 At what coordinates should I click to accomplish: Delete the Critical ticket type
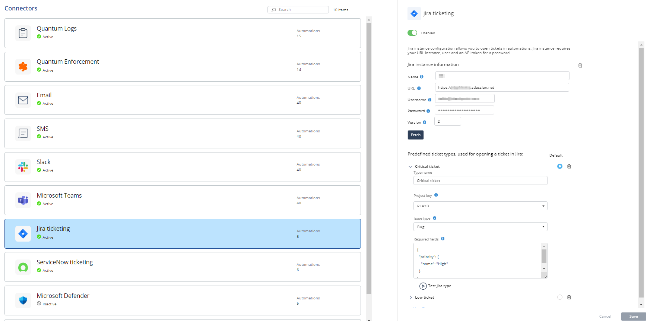tap(569, 166)
